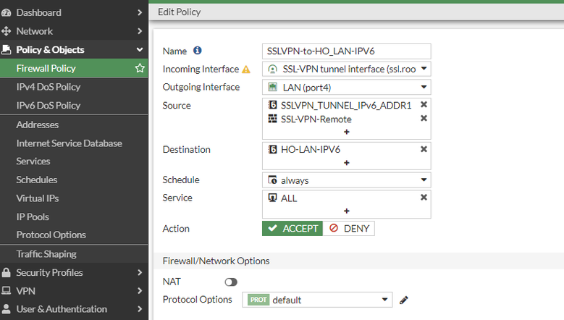
Task: Click the policy Name input field
Action: [346, 51]
